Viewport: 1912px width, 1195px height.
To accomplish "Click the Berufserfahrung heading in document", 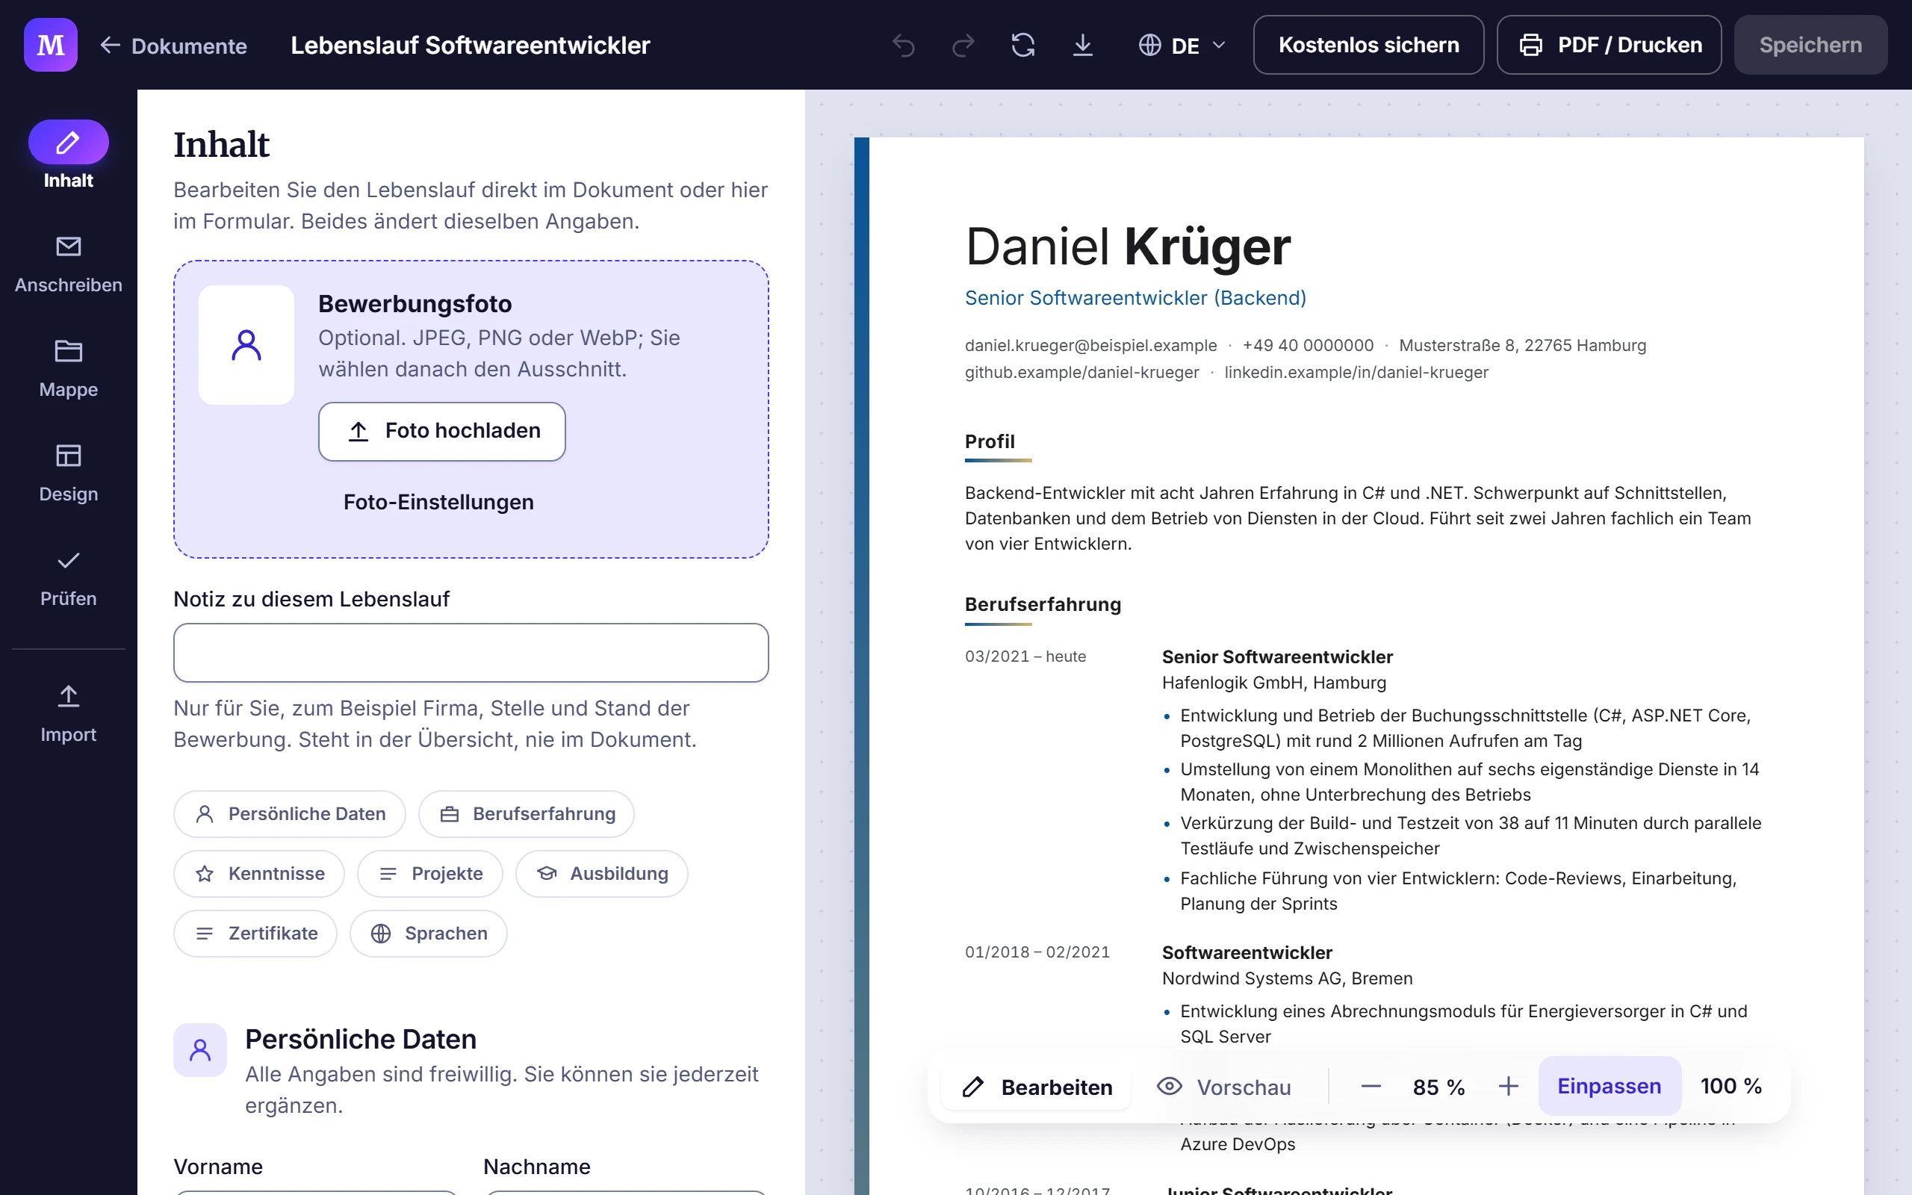I will pyautogui.click(x=1043, y=605).
